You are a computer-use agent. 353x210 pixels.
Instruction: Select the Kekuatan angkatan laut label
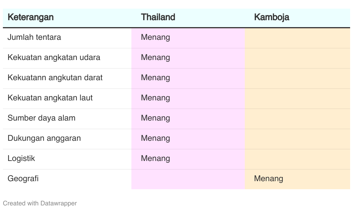[x=50, y=98]
